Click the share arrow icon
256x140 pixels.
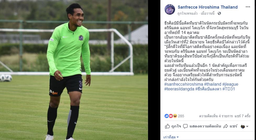point(226,126)
